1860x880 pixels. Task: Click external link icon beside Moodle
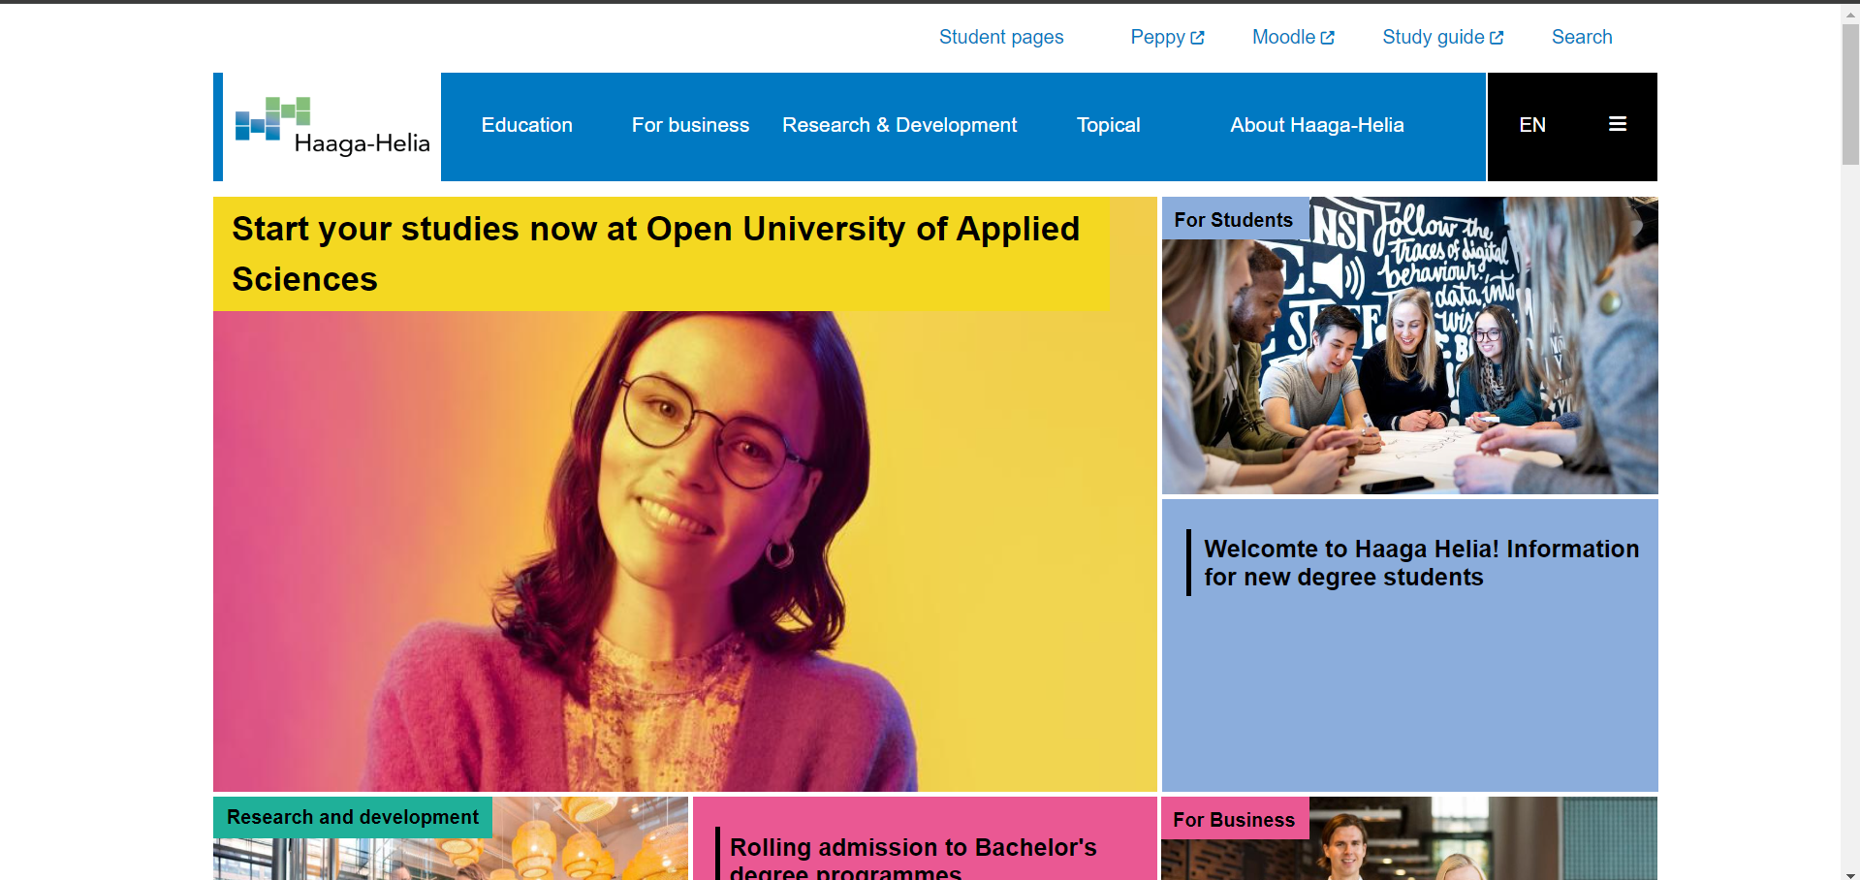coord(1327,38)
